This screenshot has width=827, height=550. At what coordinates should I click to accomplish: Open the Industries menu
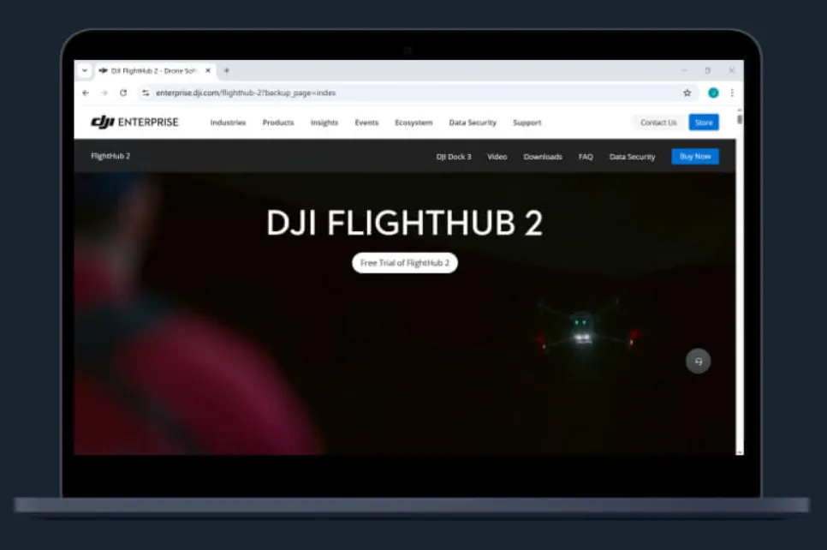[228, 123]
